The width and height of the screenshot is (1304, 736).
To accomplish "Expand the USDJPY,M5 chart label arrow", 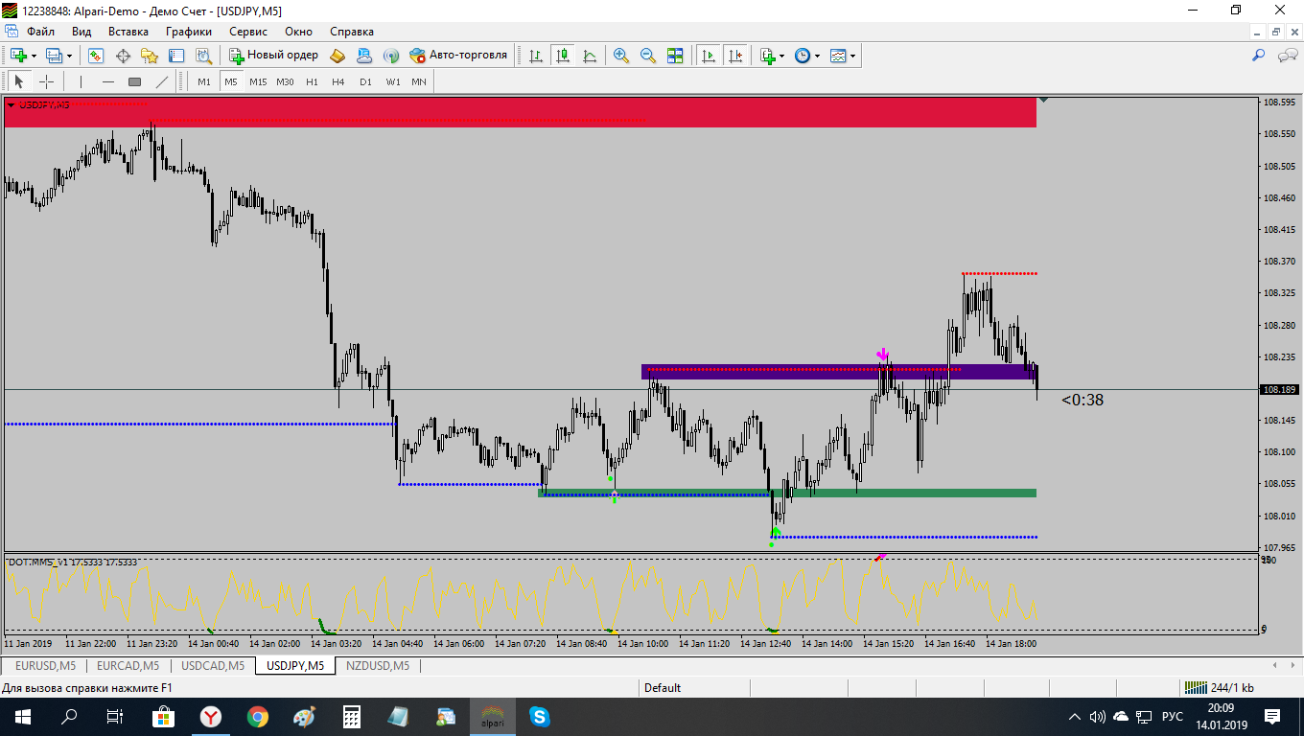I will click(x=12, y=104).
